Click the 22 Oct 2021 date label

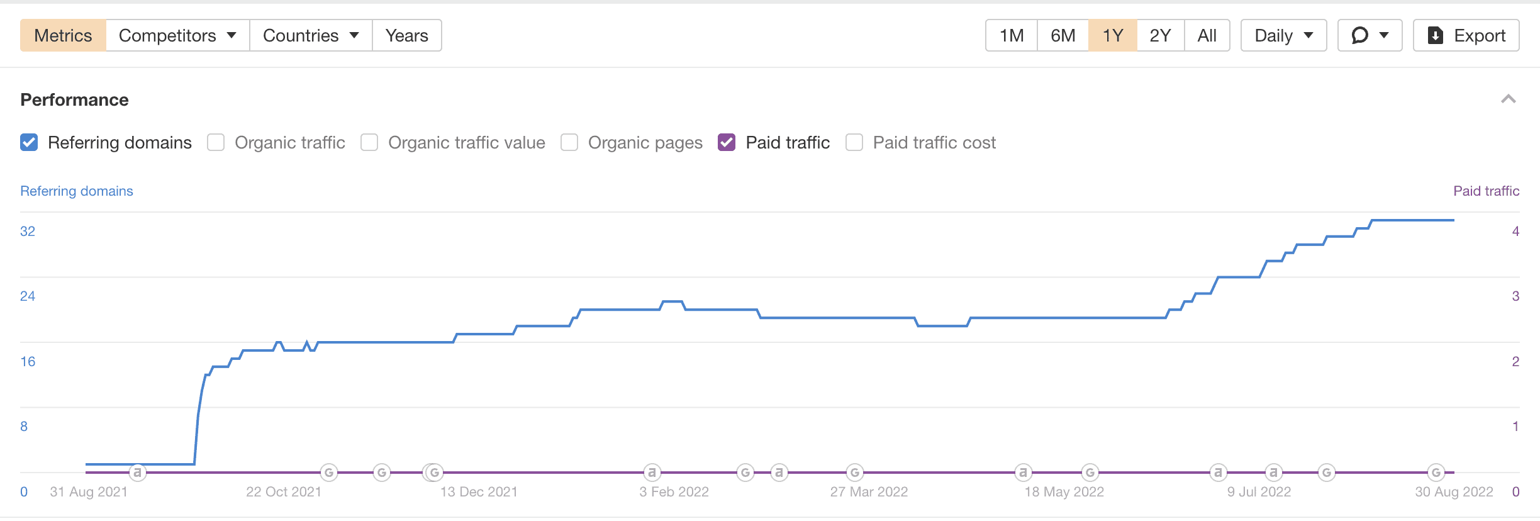(284, 491)
